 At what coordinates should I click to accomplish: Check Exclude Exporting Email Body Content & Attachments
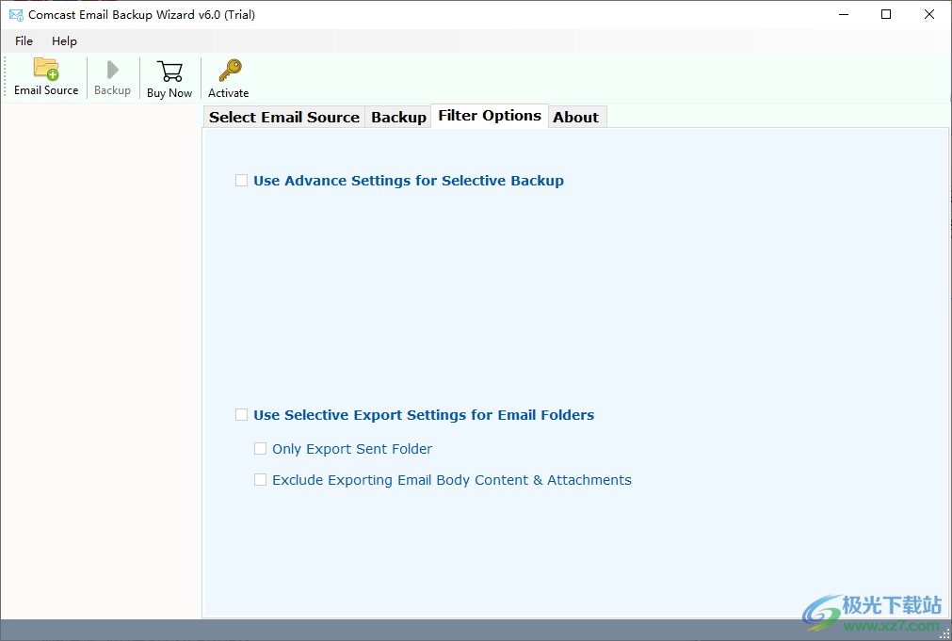[x=261, y=479]
